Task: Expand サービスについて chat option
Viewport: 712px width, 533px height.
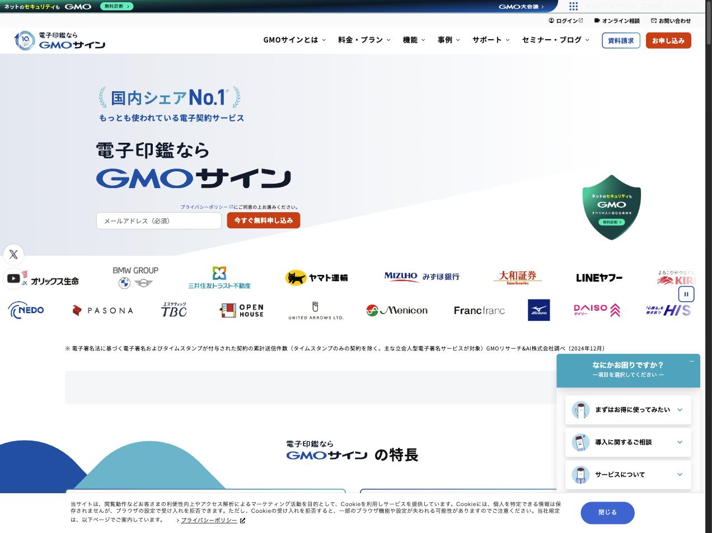Action: 628,475
